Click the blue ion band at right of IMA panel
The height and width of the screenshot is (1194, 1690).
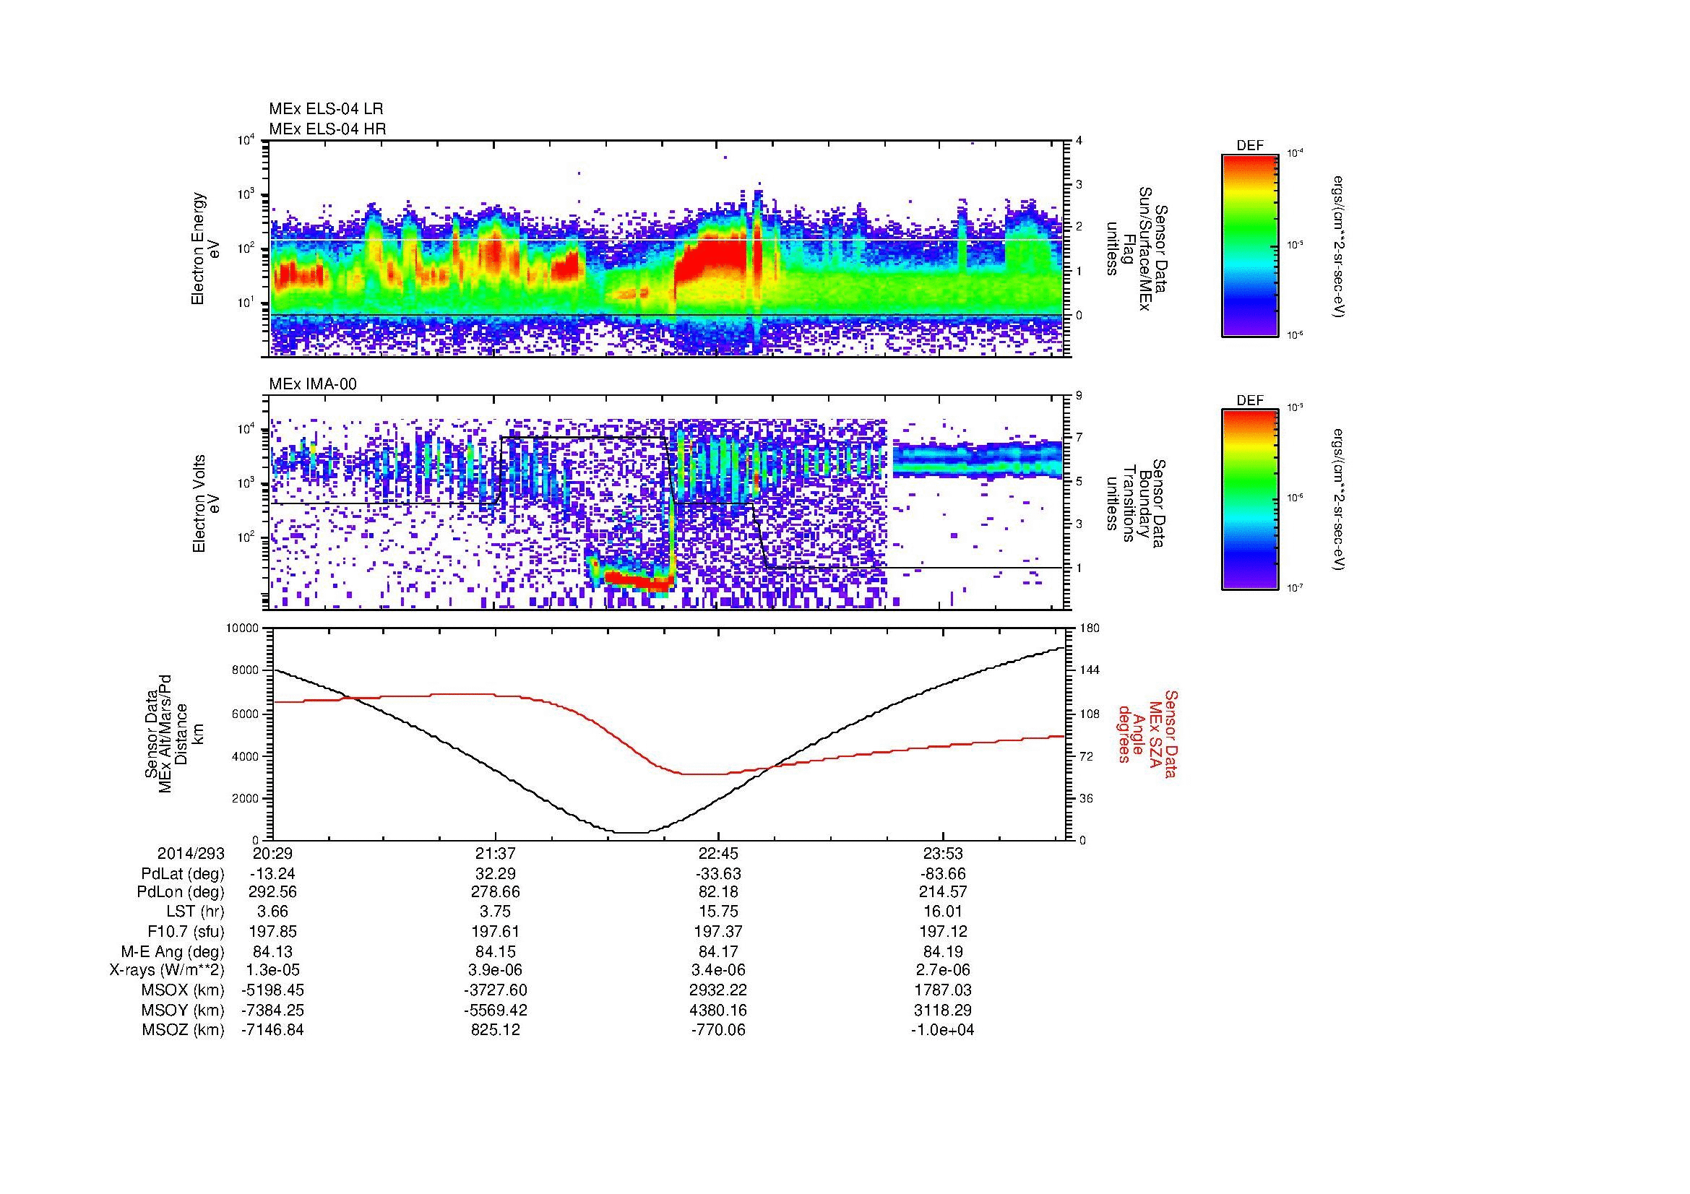[978, 461]
